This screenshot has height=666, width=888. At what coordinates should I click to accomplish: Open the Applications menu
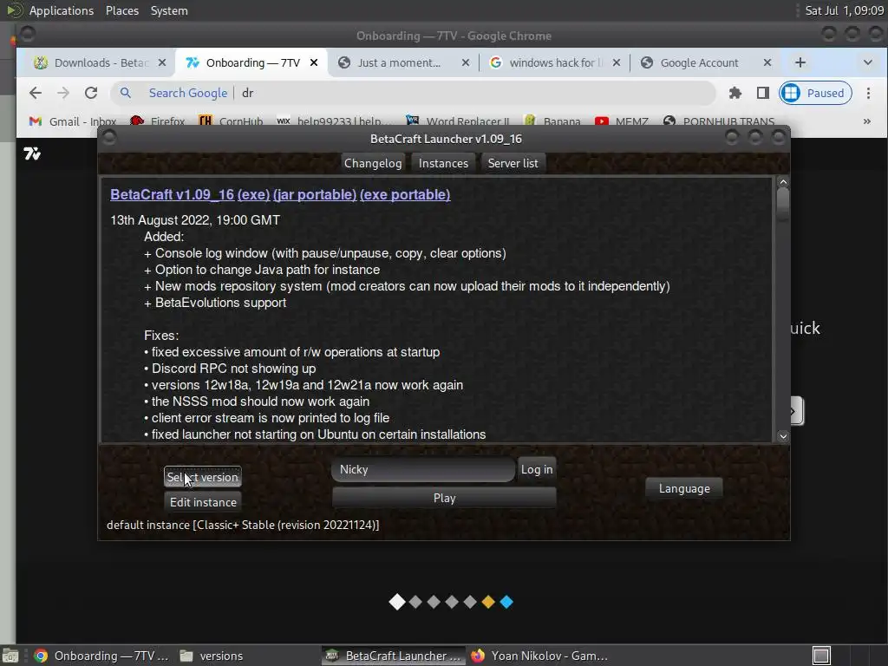point(62,10)
